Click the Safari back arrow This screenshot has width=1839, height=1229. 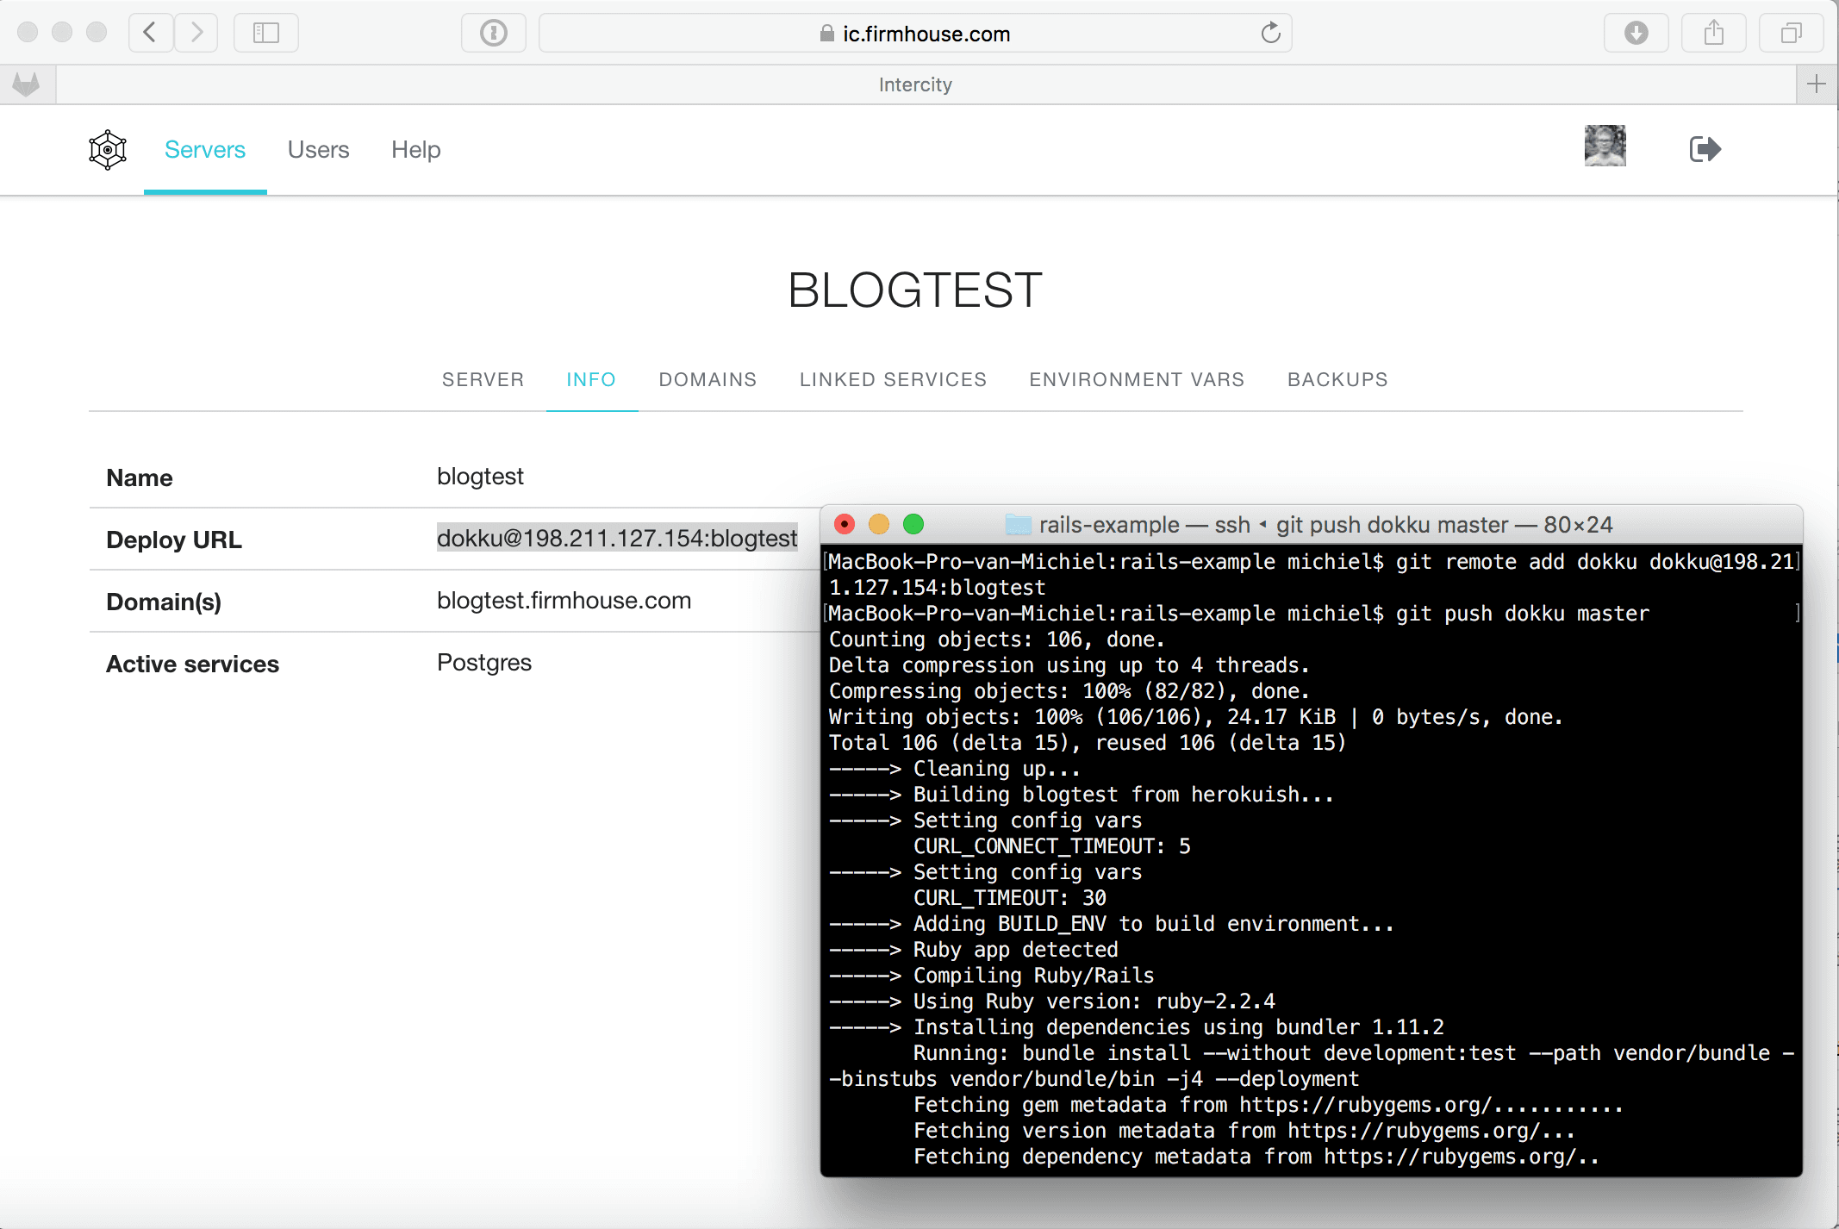[x=150, y=33]
